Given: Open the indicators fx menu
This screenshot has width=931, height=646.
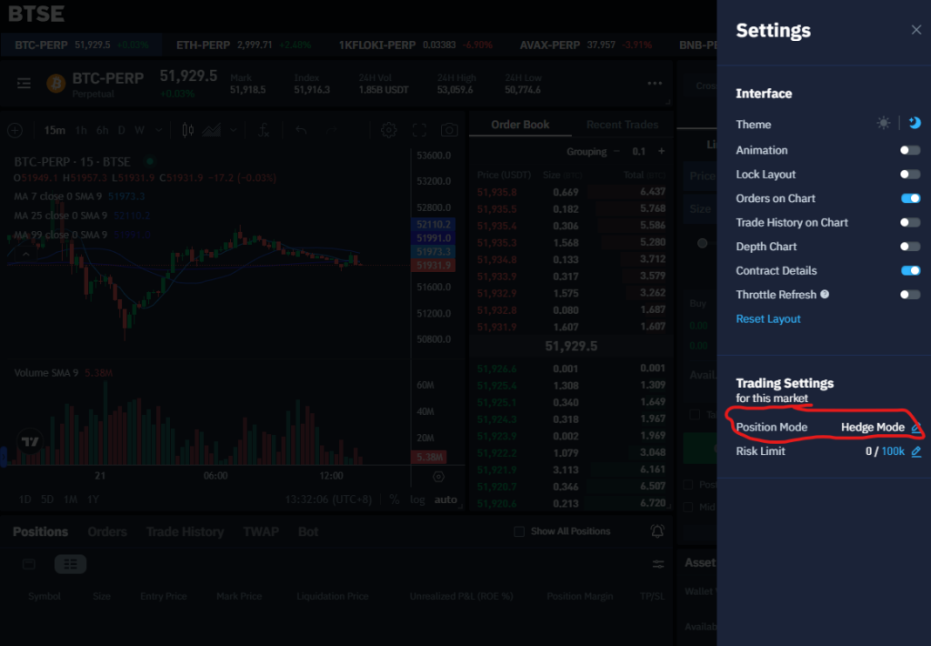Looking at the screenshot, I should click(x=264, y=130).
